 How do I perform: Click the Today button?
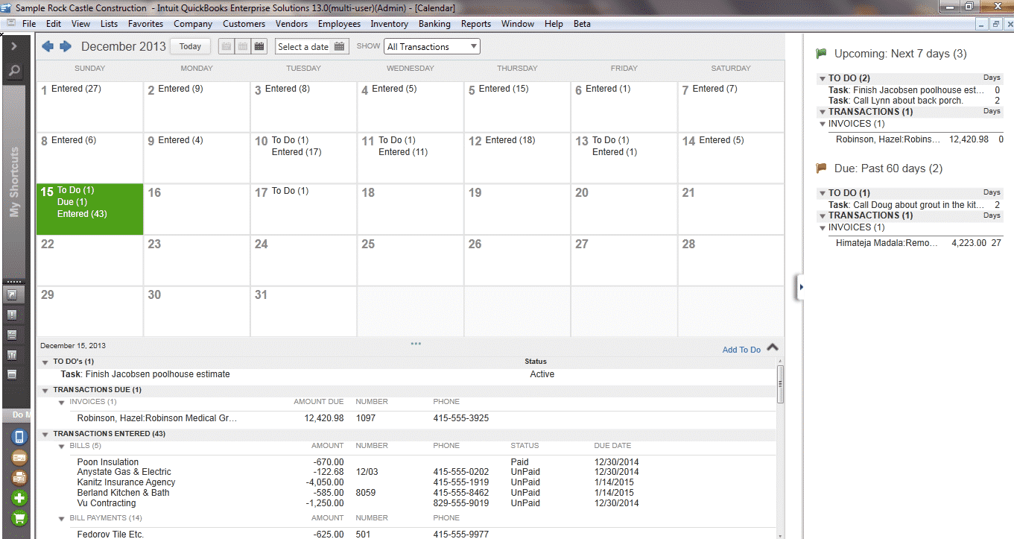(x=190, y=46)
